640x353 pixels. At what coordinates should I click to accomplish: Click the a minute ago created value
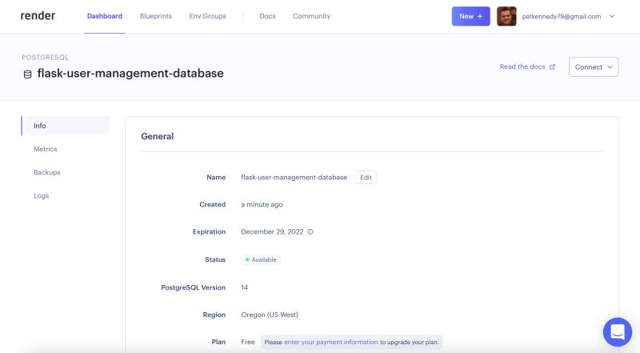coord(262,204)
